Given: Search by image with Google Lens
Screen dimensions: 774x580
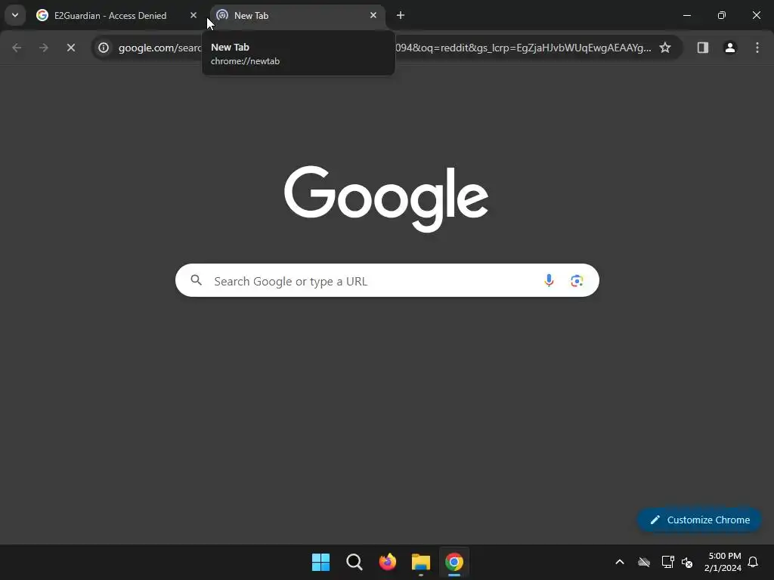Looking at the screenshot, I should [x=577, y=281].
